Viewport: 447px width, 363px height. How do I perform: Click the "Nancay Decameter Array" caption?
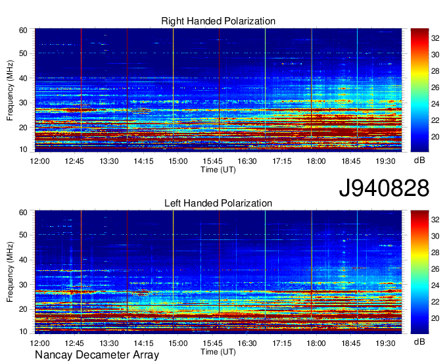(97, 354)
